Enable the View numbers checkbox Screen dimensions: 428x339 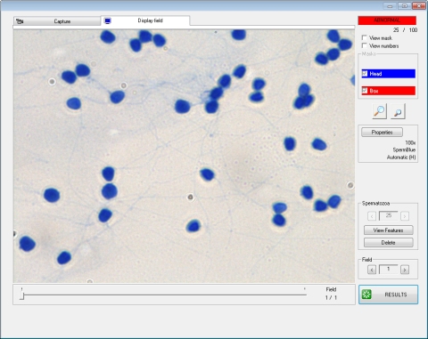[364, 45]
